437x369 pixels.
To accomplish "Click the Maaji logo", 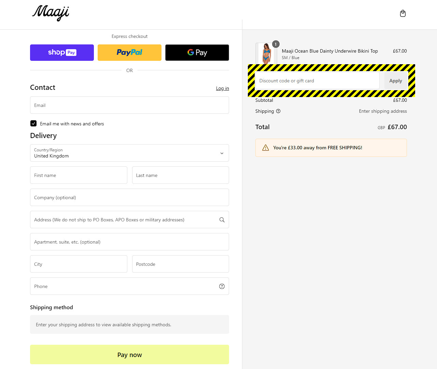I will 51,13.
